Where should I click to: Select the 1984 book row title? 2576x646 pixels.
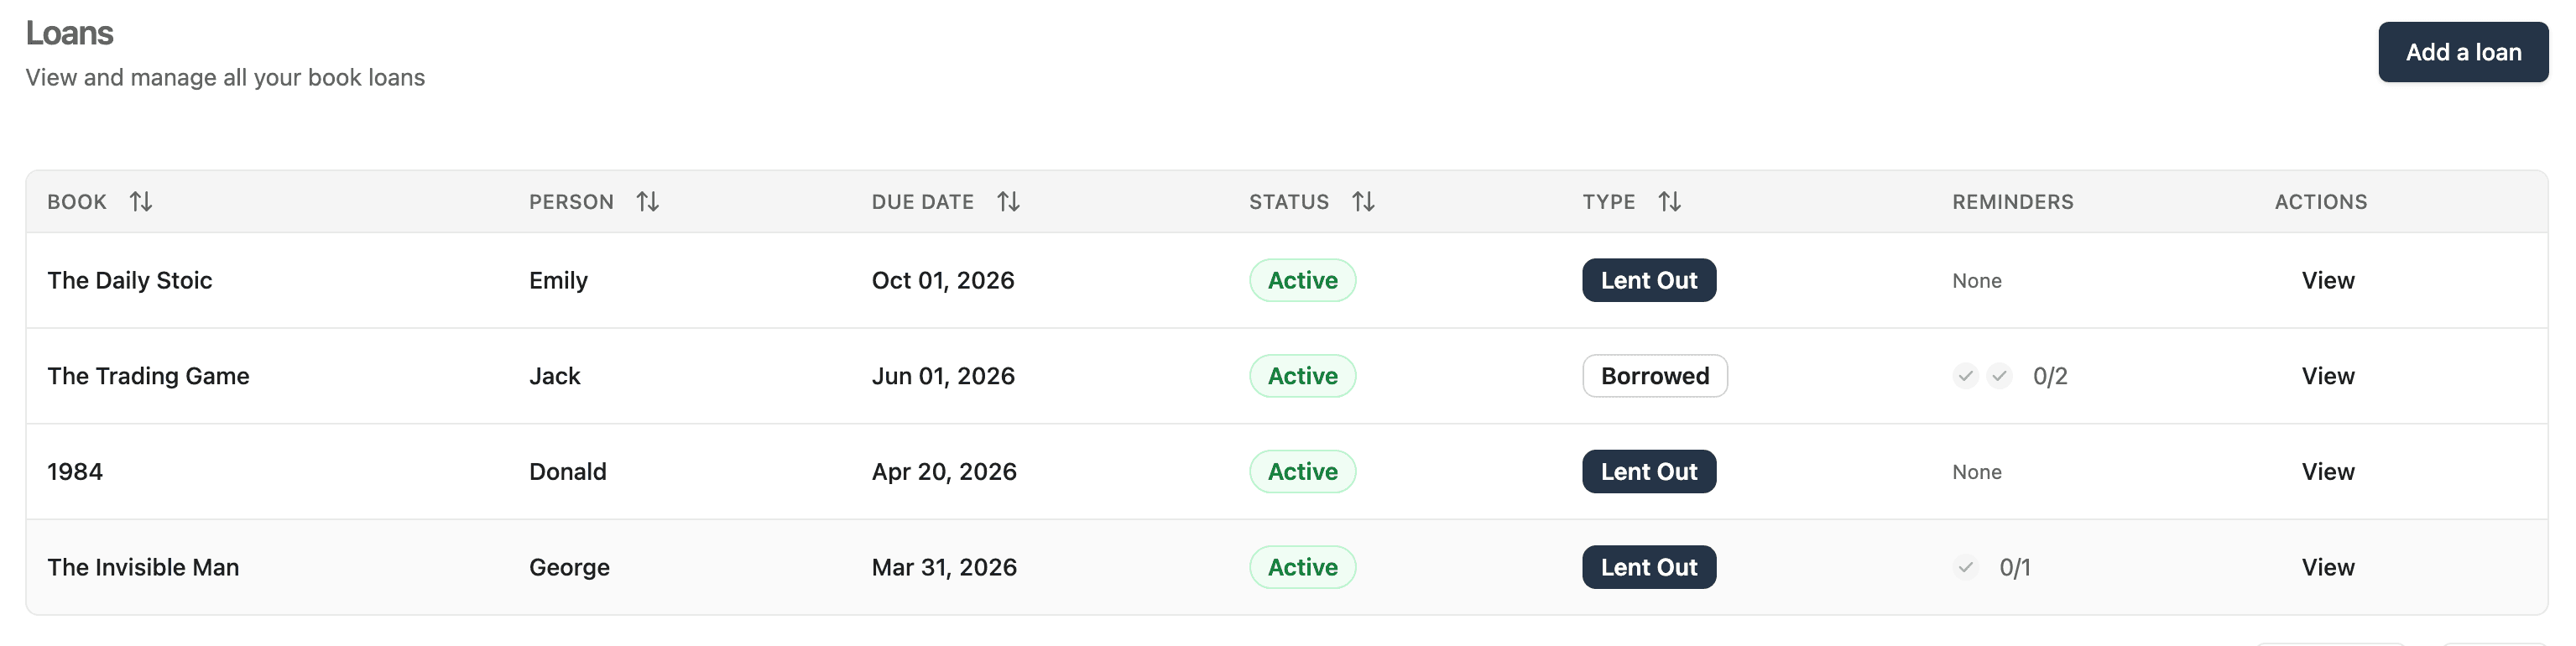click(x=75, y=472)
